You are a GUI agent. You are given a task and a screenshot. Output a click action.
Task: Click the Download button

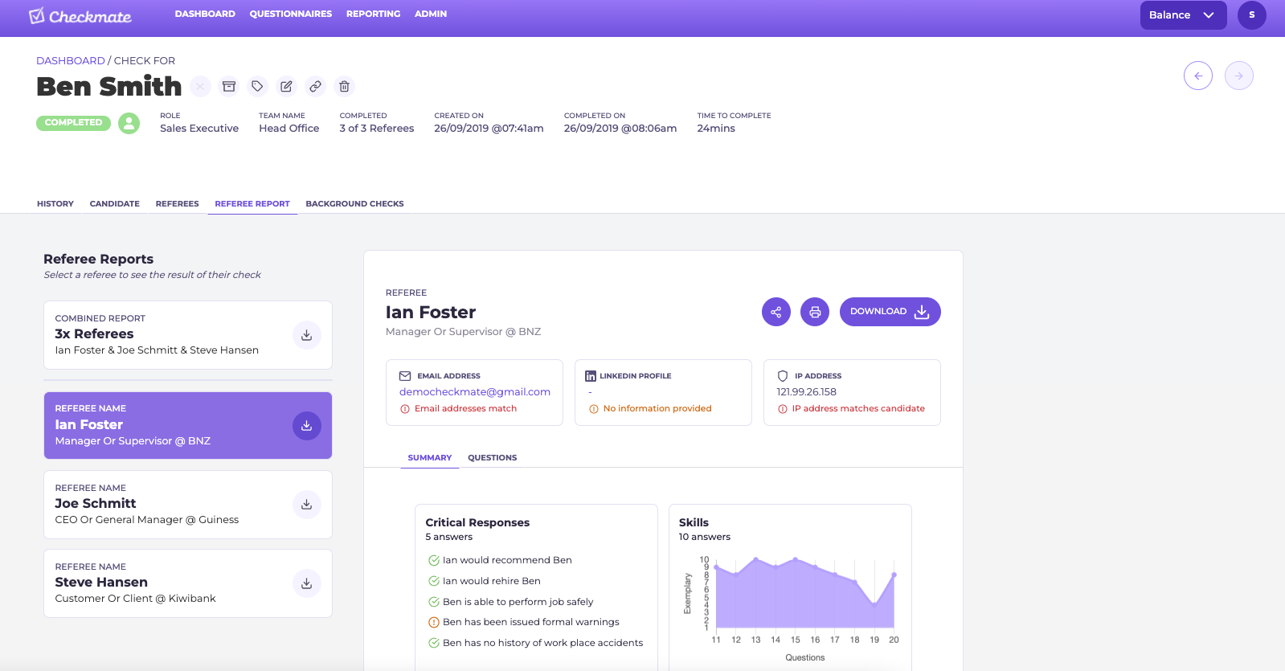pos(890,312)
